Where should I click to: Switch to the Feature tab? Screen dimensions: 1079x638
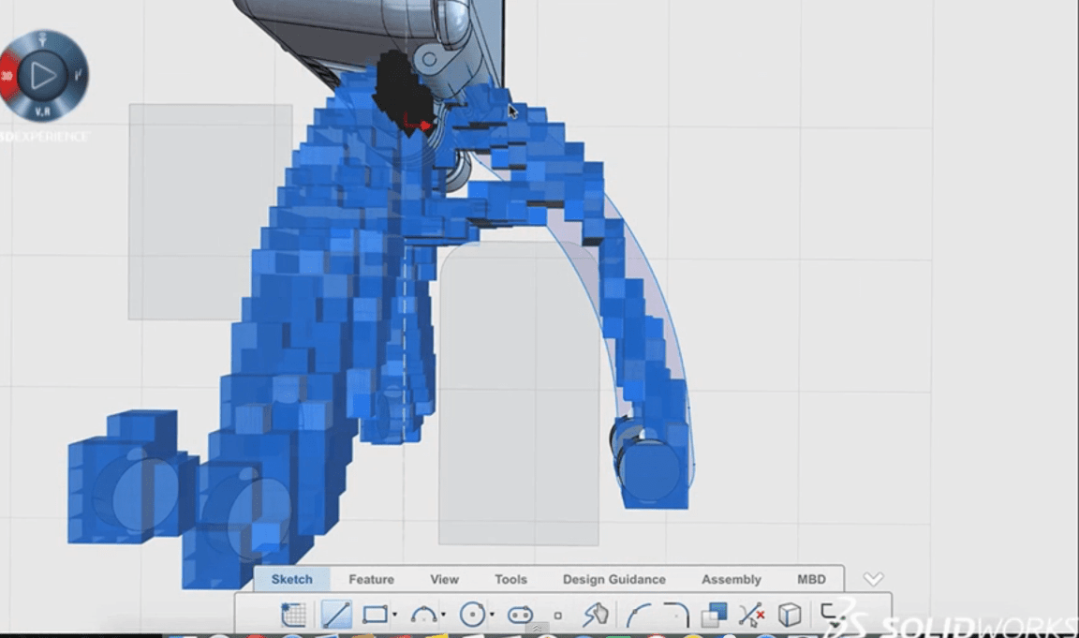coord(371,579)
